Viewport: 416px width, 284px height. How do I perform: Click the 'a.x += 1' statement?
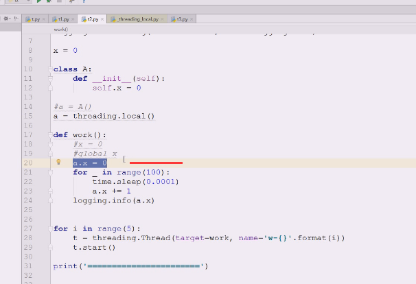pos(111,191)
